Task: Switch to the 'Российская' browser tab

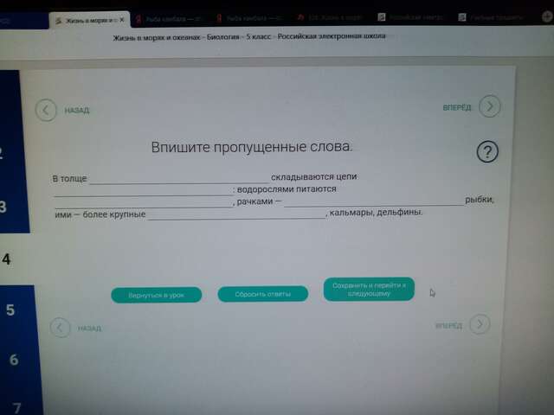Action: [410, 17]
